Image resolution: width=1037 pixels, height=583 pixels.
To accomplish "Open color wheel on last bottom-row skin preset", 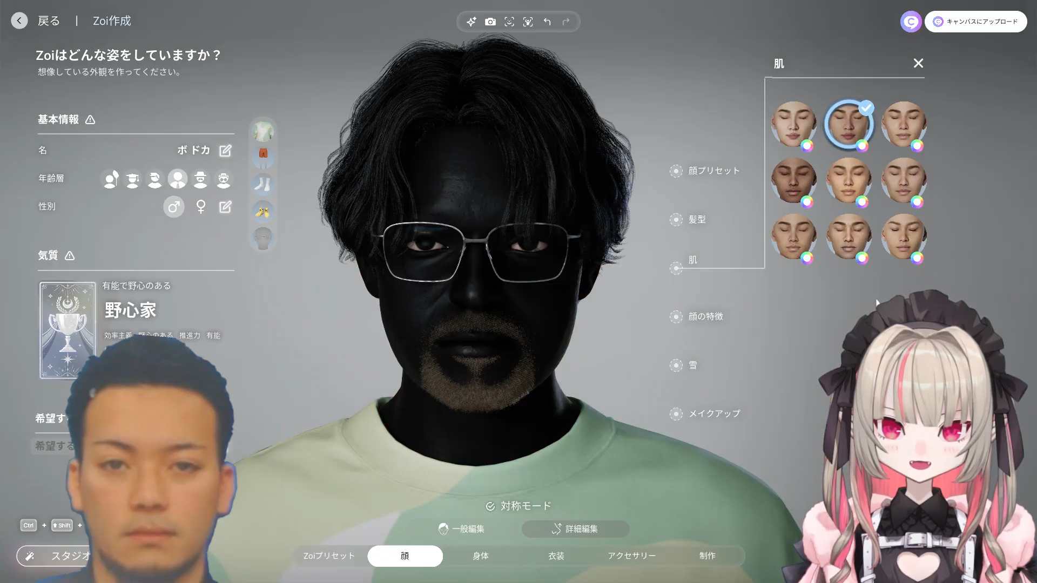I will pyautogui.click(x=918, y=258).
